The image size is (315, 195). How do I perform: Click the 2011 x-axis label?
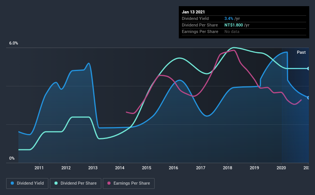pyautogui.click(x=39, y=168)
